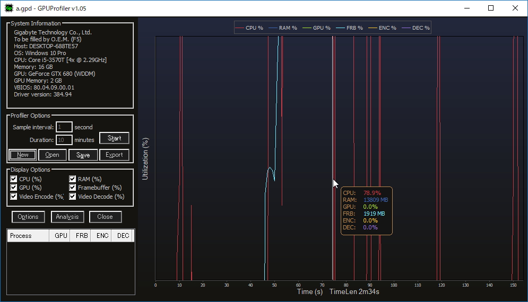
Task: Click the GPU % legend entry
Action: (316, 28)
